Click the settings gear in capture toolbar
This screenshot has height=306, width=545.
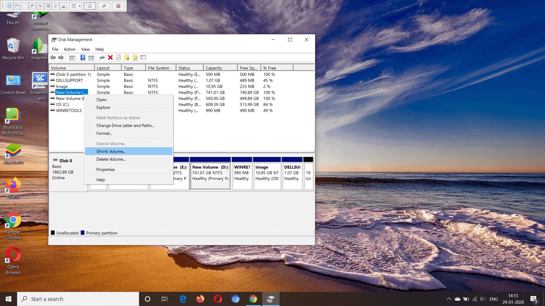(x=90, y=6)
